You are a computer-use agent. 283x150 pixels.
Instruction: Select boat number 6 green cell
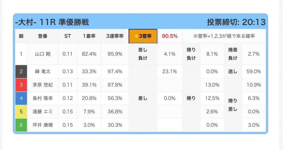click(21, 125)
